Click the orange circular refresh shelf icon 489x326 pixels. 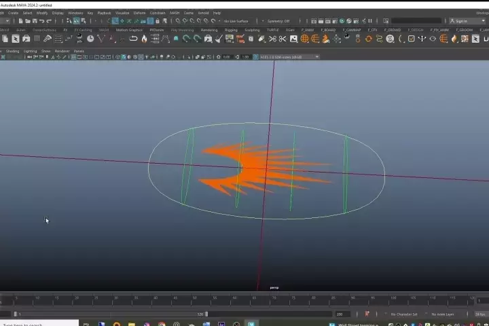coord(369,39)
